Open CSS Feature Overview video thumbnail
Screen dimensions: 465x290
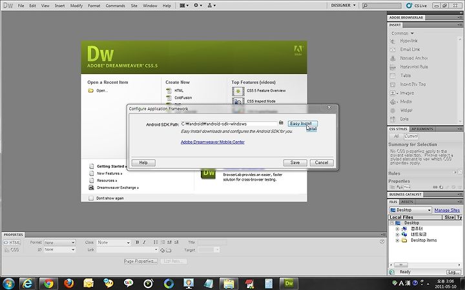coord(238,91)
